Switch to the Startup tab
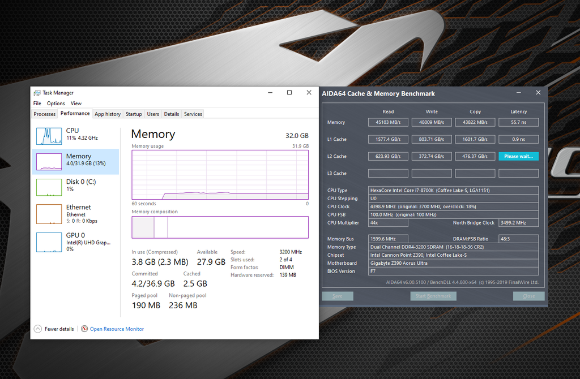 (134, 114)
